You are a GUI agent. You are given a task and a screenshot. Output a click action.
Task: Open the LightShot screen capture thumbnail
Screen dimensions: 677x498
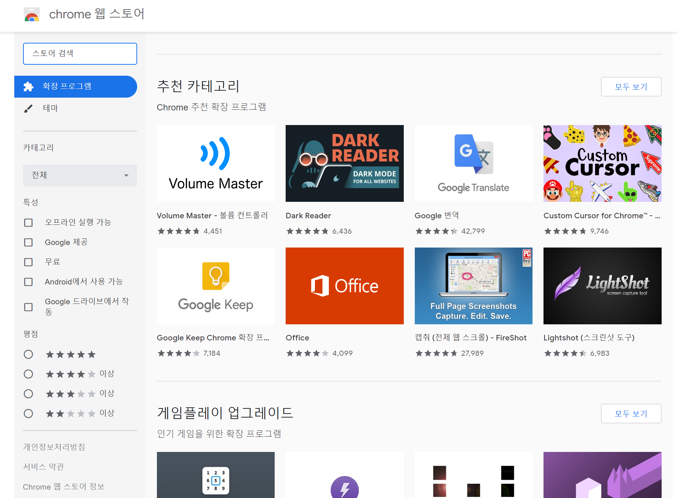coord(602,286)
